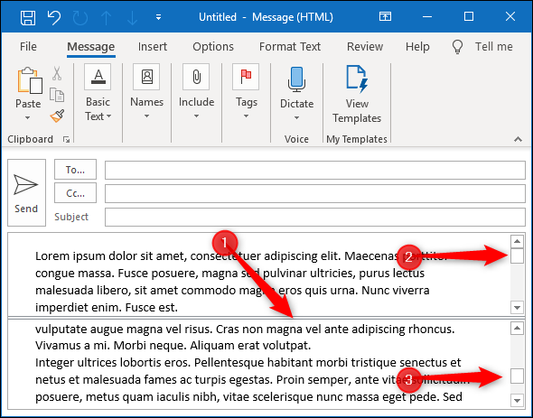Click the Cc... button
This screenshot has width=533, height=418.
pos(76,193)
